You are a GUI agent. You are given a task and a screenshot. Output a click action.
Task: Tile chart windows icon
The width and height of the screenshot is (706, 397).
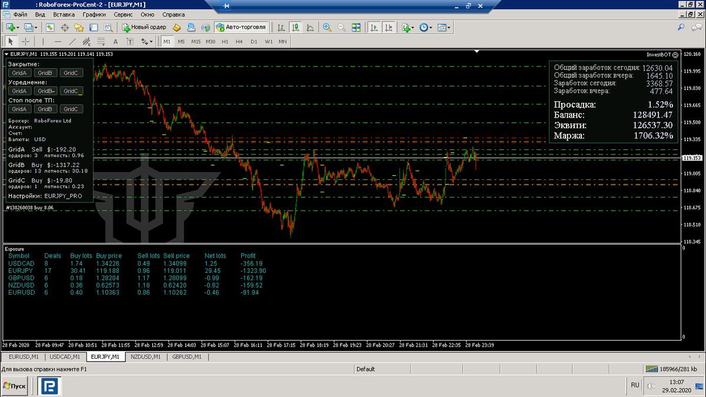point(356,27)
